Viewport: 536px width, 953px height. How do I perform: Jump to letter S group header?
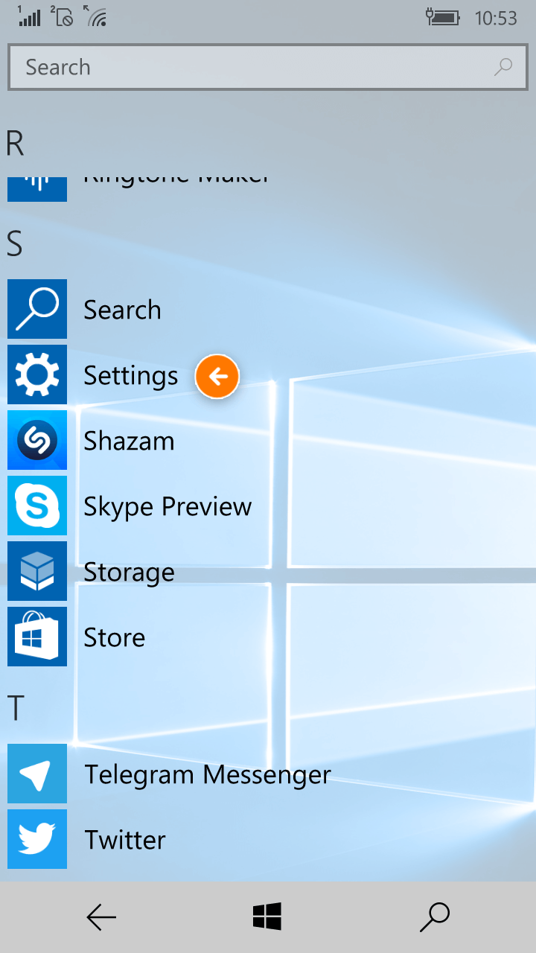click(14, 243)
